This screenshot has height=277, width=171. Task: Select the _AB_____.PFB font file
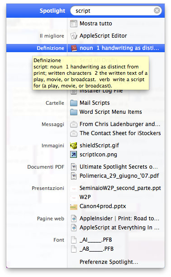96,249
